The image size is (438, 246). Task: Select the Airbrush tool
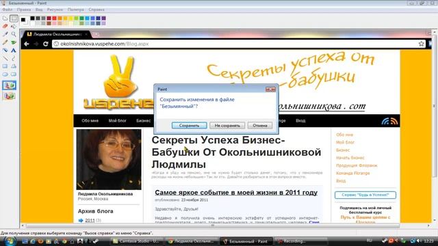(x=5, y=50)
